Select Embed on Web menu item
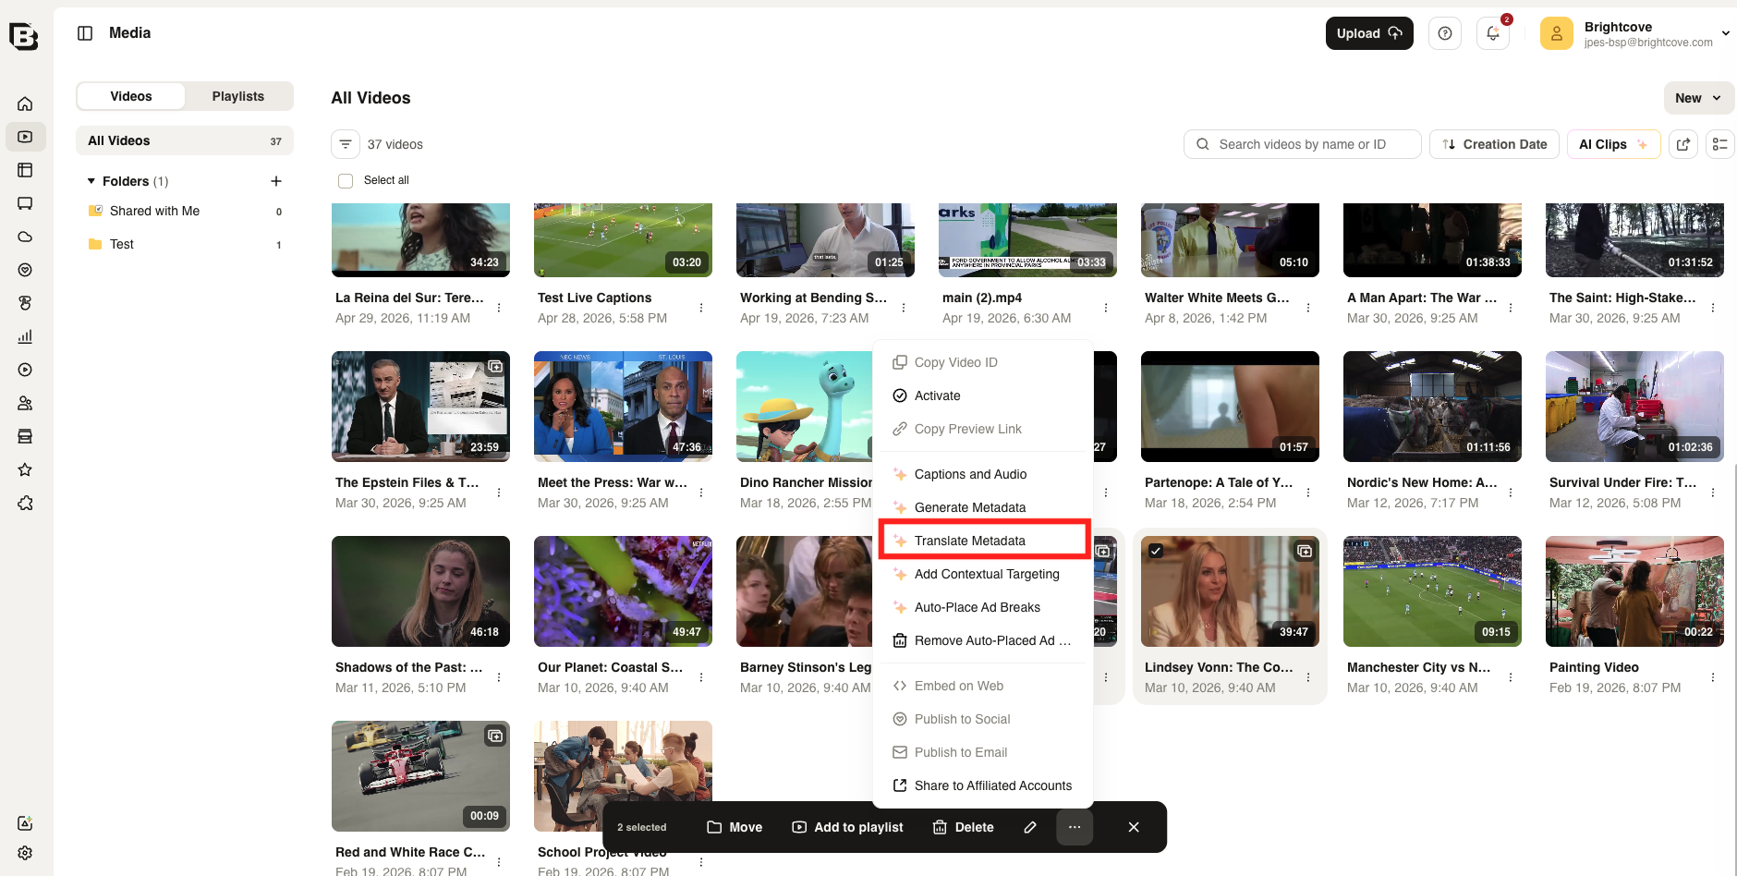 point(983,686)
